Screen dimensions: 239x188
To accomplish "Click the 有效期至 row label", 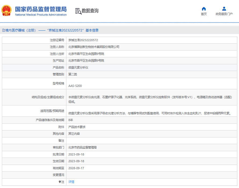I will (59, 168).
